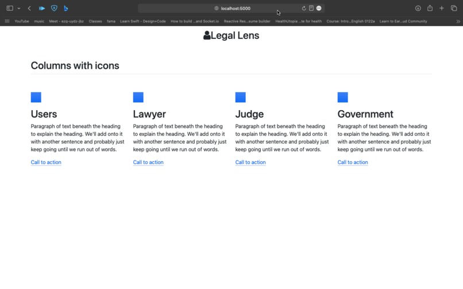This screenshot has width=463, height=289.
Task: Toggle the Safari sidebar
Action: 10,8
